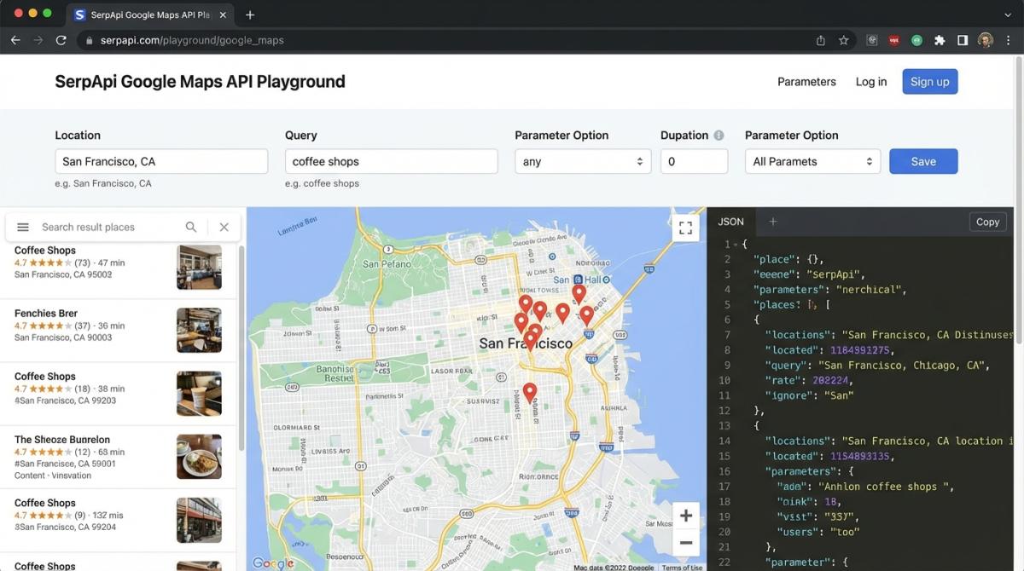The width and height of the screenshot is (1024, 571).
Task: Click the magnifying glass search icon
Action: (191, 228)
